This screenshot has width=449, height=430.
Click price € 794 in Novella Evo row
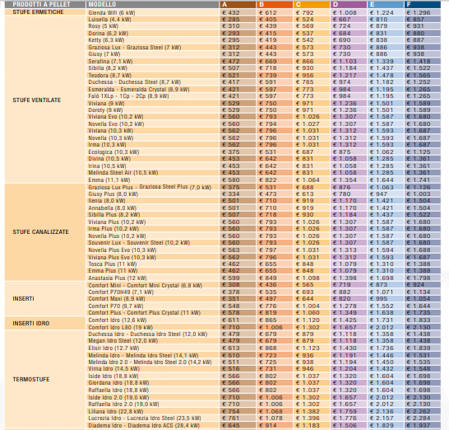(x=268, y=124)
